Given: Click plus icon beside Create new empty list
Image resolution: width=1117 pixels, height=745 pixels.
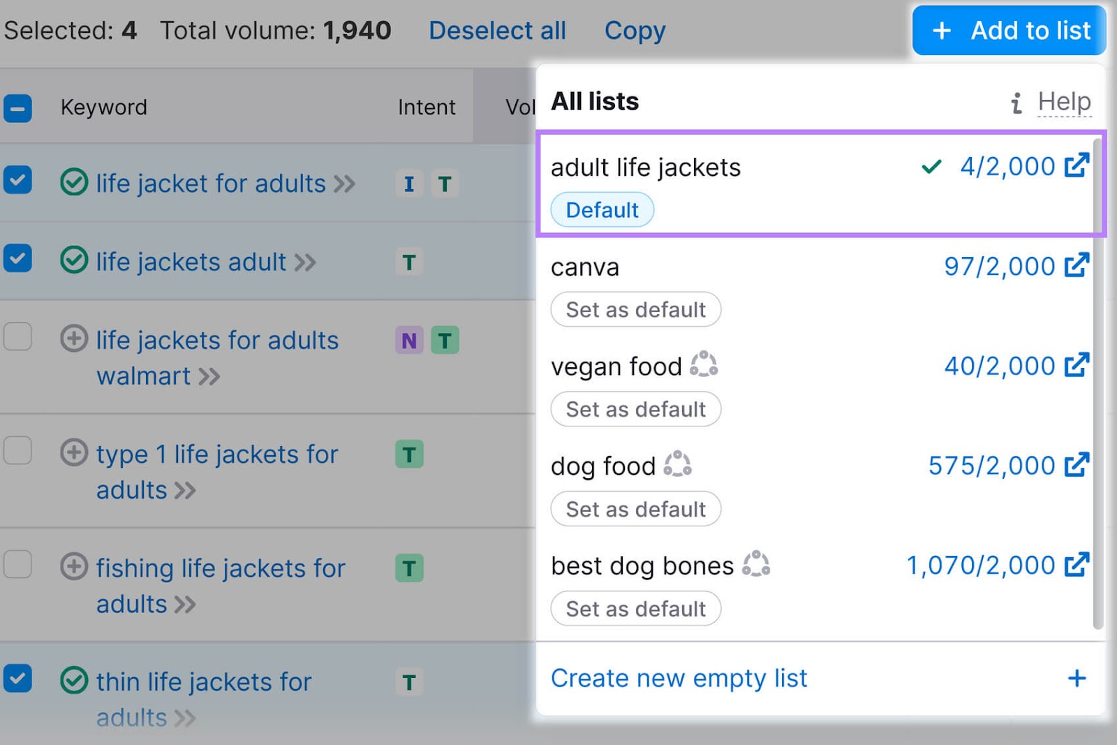Looking at the screenshot, I should pos(1077,678).
